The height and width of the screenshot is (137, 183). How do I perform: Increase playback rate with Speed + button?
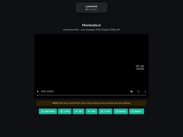click(x=137, y=111)
